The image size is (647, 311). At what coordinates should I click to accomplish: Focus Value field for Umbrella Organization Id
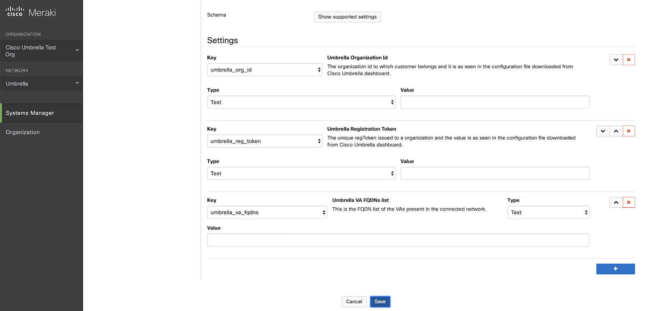495,102
